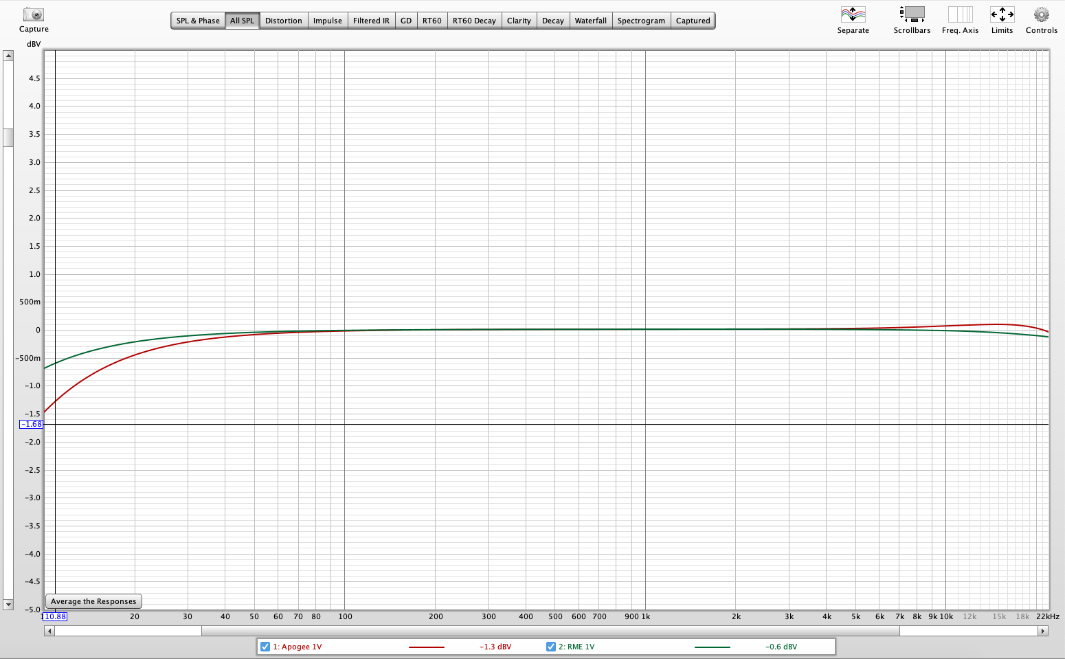Viewport: 1065px width, 659px height.
Task: Click the horizontal scrollbar thumb
Action: point(550,631)
